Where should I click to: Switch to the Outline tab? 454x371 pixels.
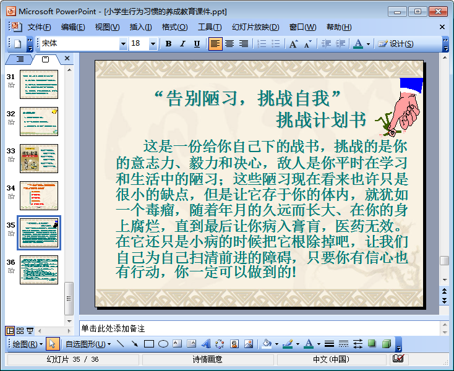click(x=20, y=59)
